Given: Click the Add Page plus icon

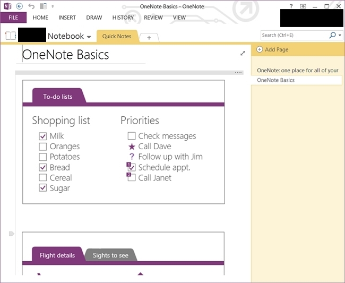Looking at the screenshot, I should (260, 49).
